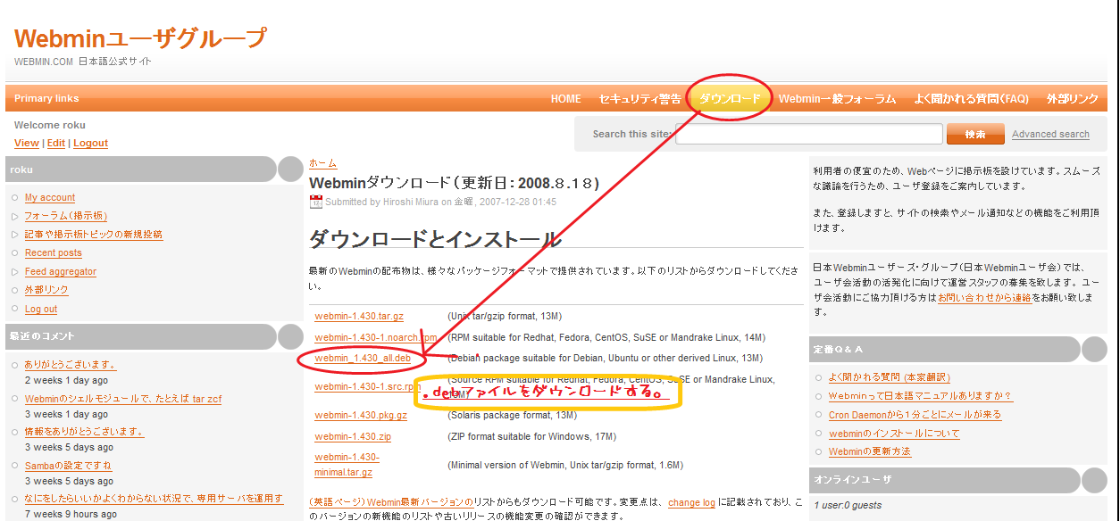1120x521 pixels.
Task: Open the Advanced search link
Action: pos(1050,135)
